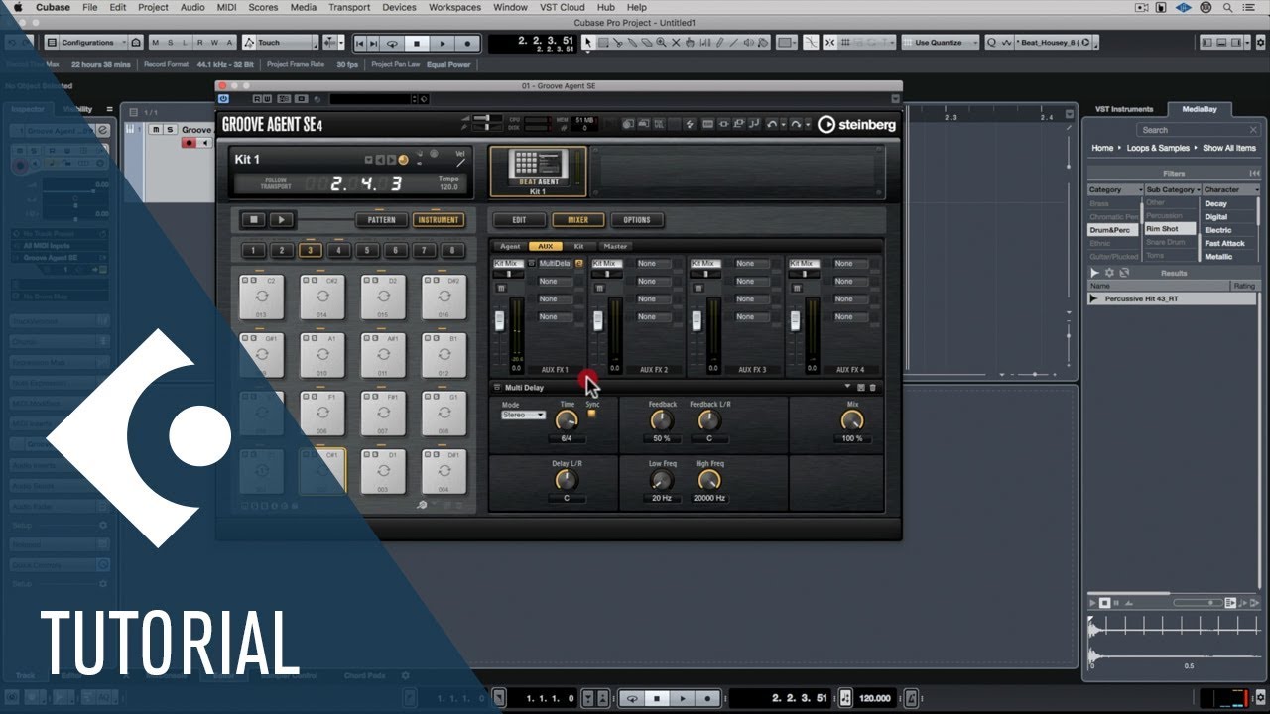Toggle the Multi Delay Sync button
Screen dimensions: 1270x714
[x=592, y=414]
